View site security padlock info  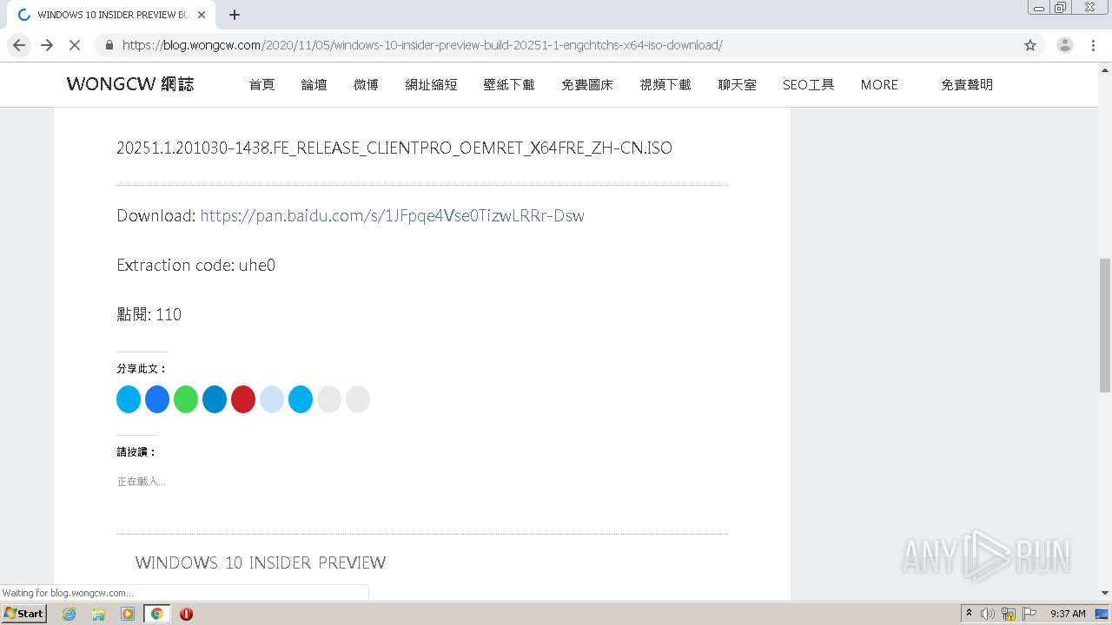click(109, 45)
